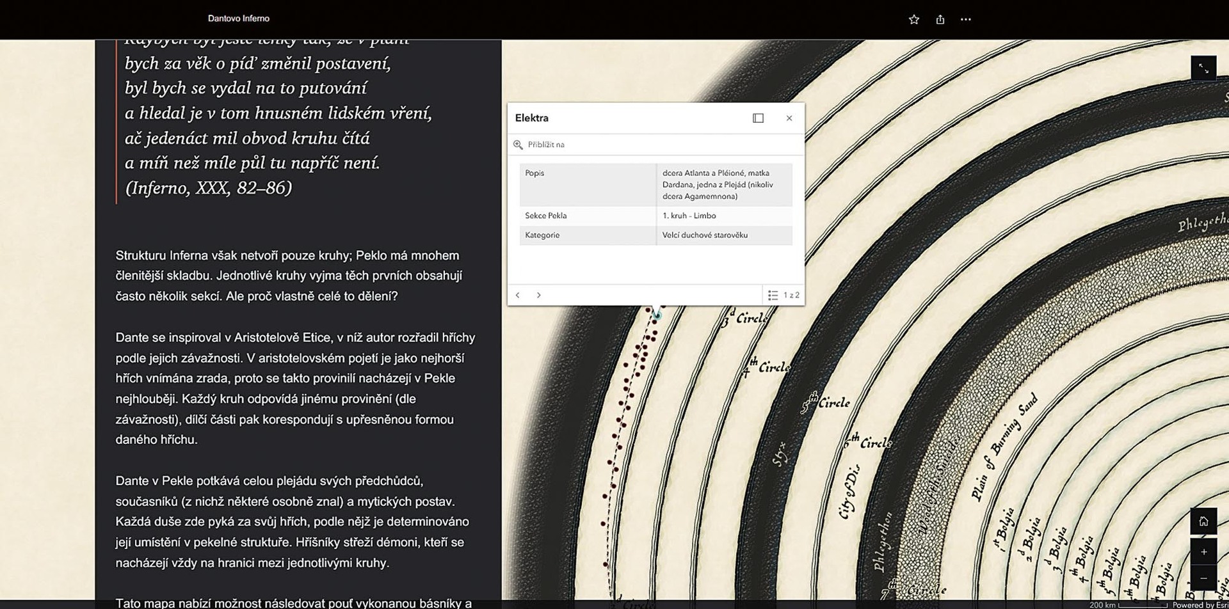The width and height of the screenshot is (1229, 609).
Task: Reset map with the home button
Action: tap(1203, 521)
